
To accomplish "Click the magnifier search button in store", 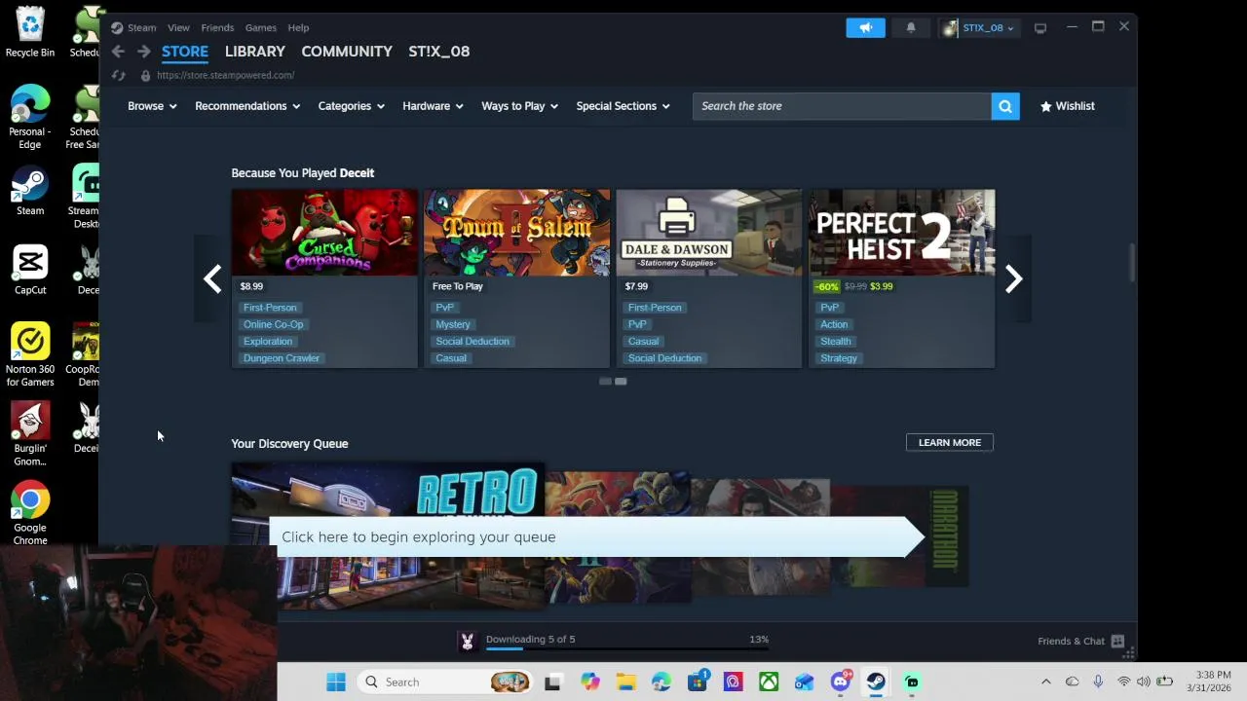I will (1005, 106).
